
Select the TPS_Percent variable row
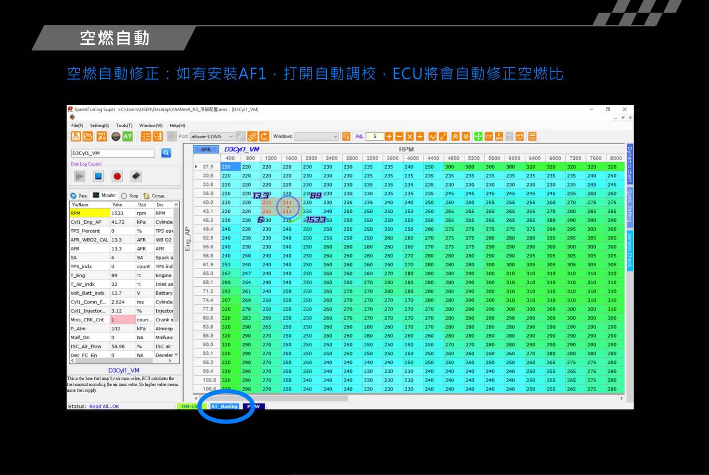coord(121,231)
